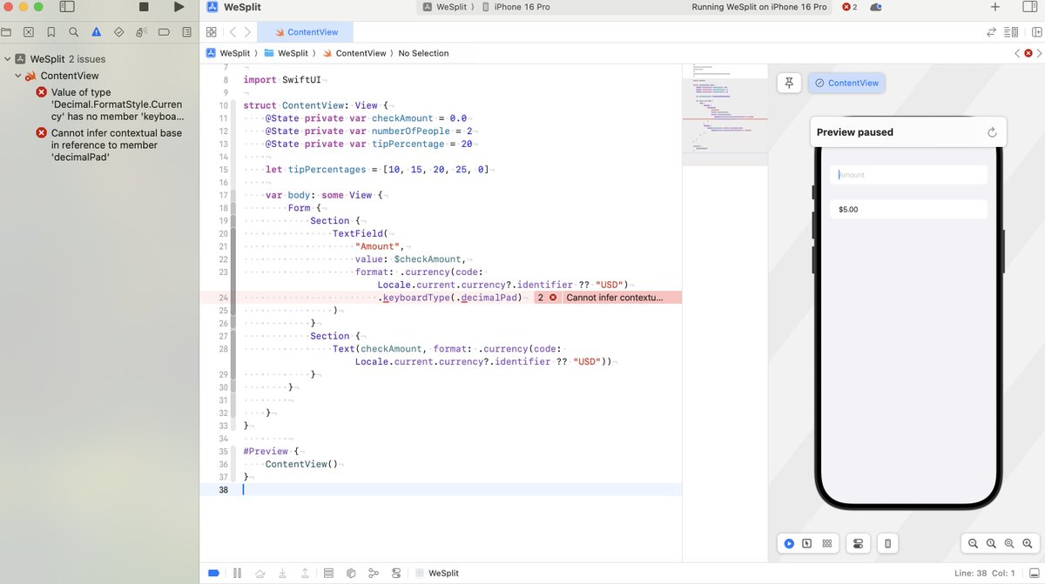This screenshot has width=1045, height=584.
Task: Open the Find navigator magnifier icon
Action: coord(74,32)
